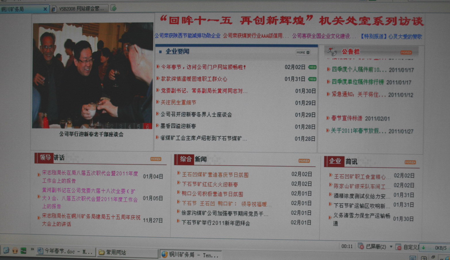
Task: Click the MORE icon beside 综合新闻
Action: pyautogui.click(x=304, y=161)
